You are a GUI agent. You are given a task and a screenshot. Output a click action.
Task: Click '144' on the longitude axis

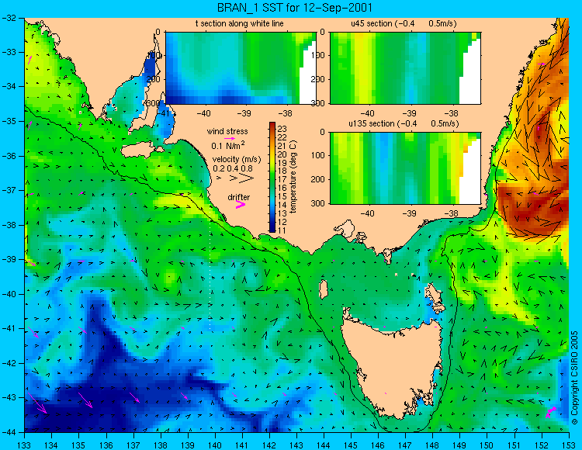324,445
